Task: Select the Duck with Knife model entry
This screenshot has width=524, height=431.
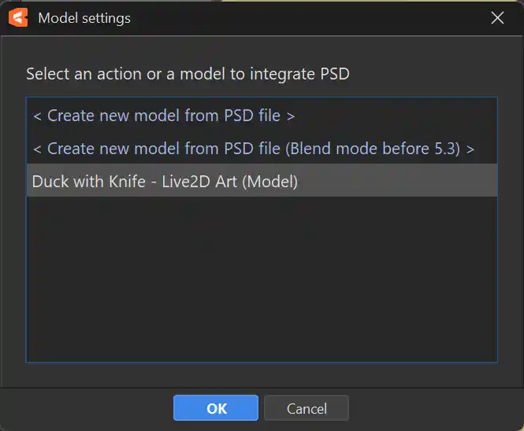Action: pyautogui.click(x=165, y=181)
